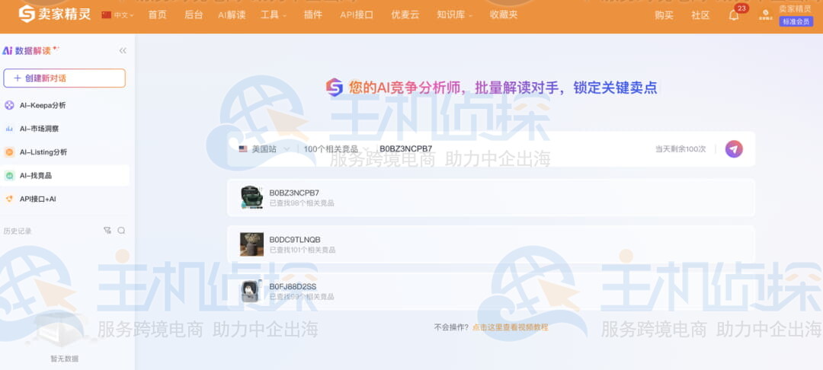Image resolution: width=823 pixels, height=370 pixels.
Task: Open the B0FJ88D2SS history result row
Action: coord(491,292)
